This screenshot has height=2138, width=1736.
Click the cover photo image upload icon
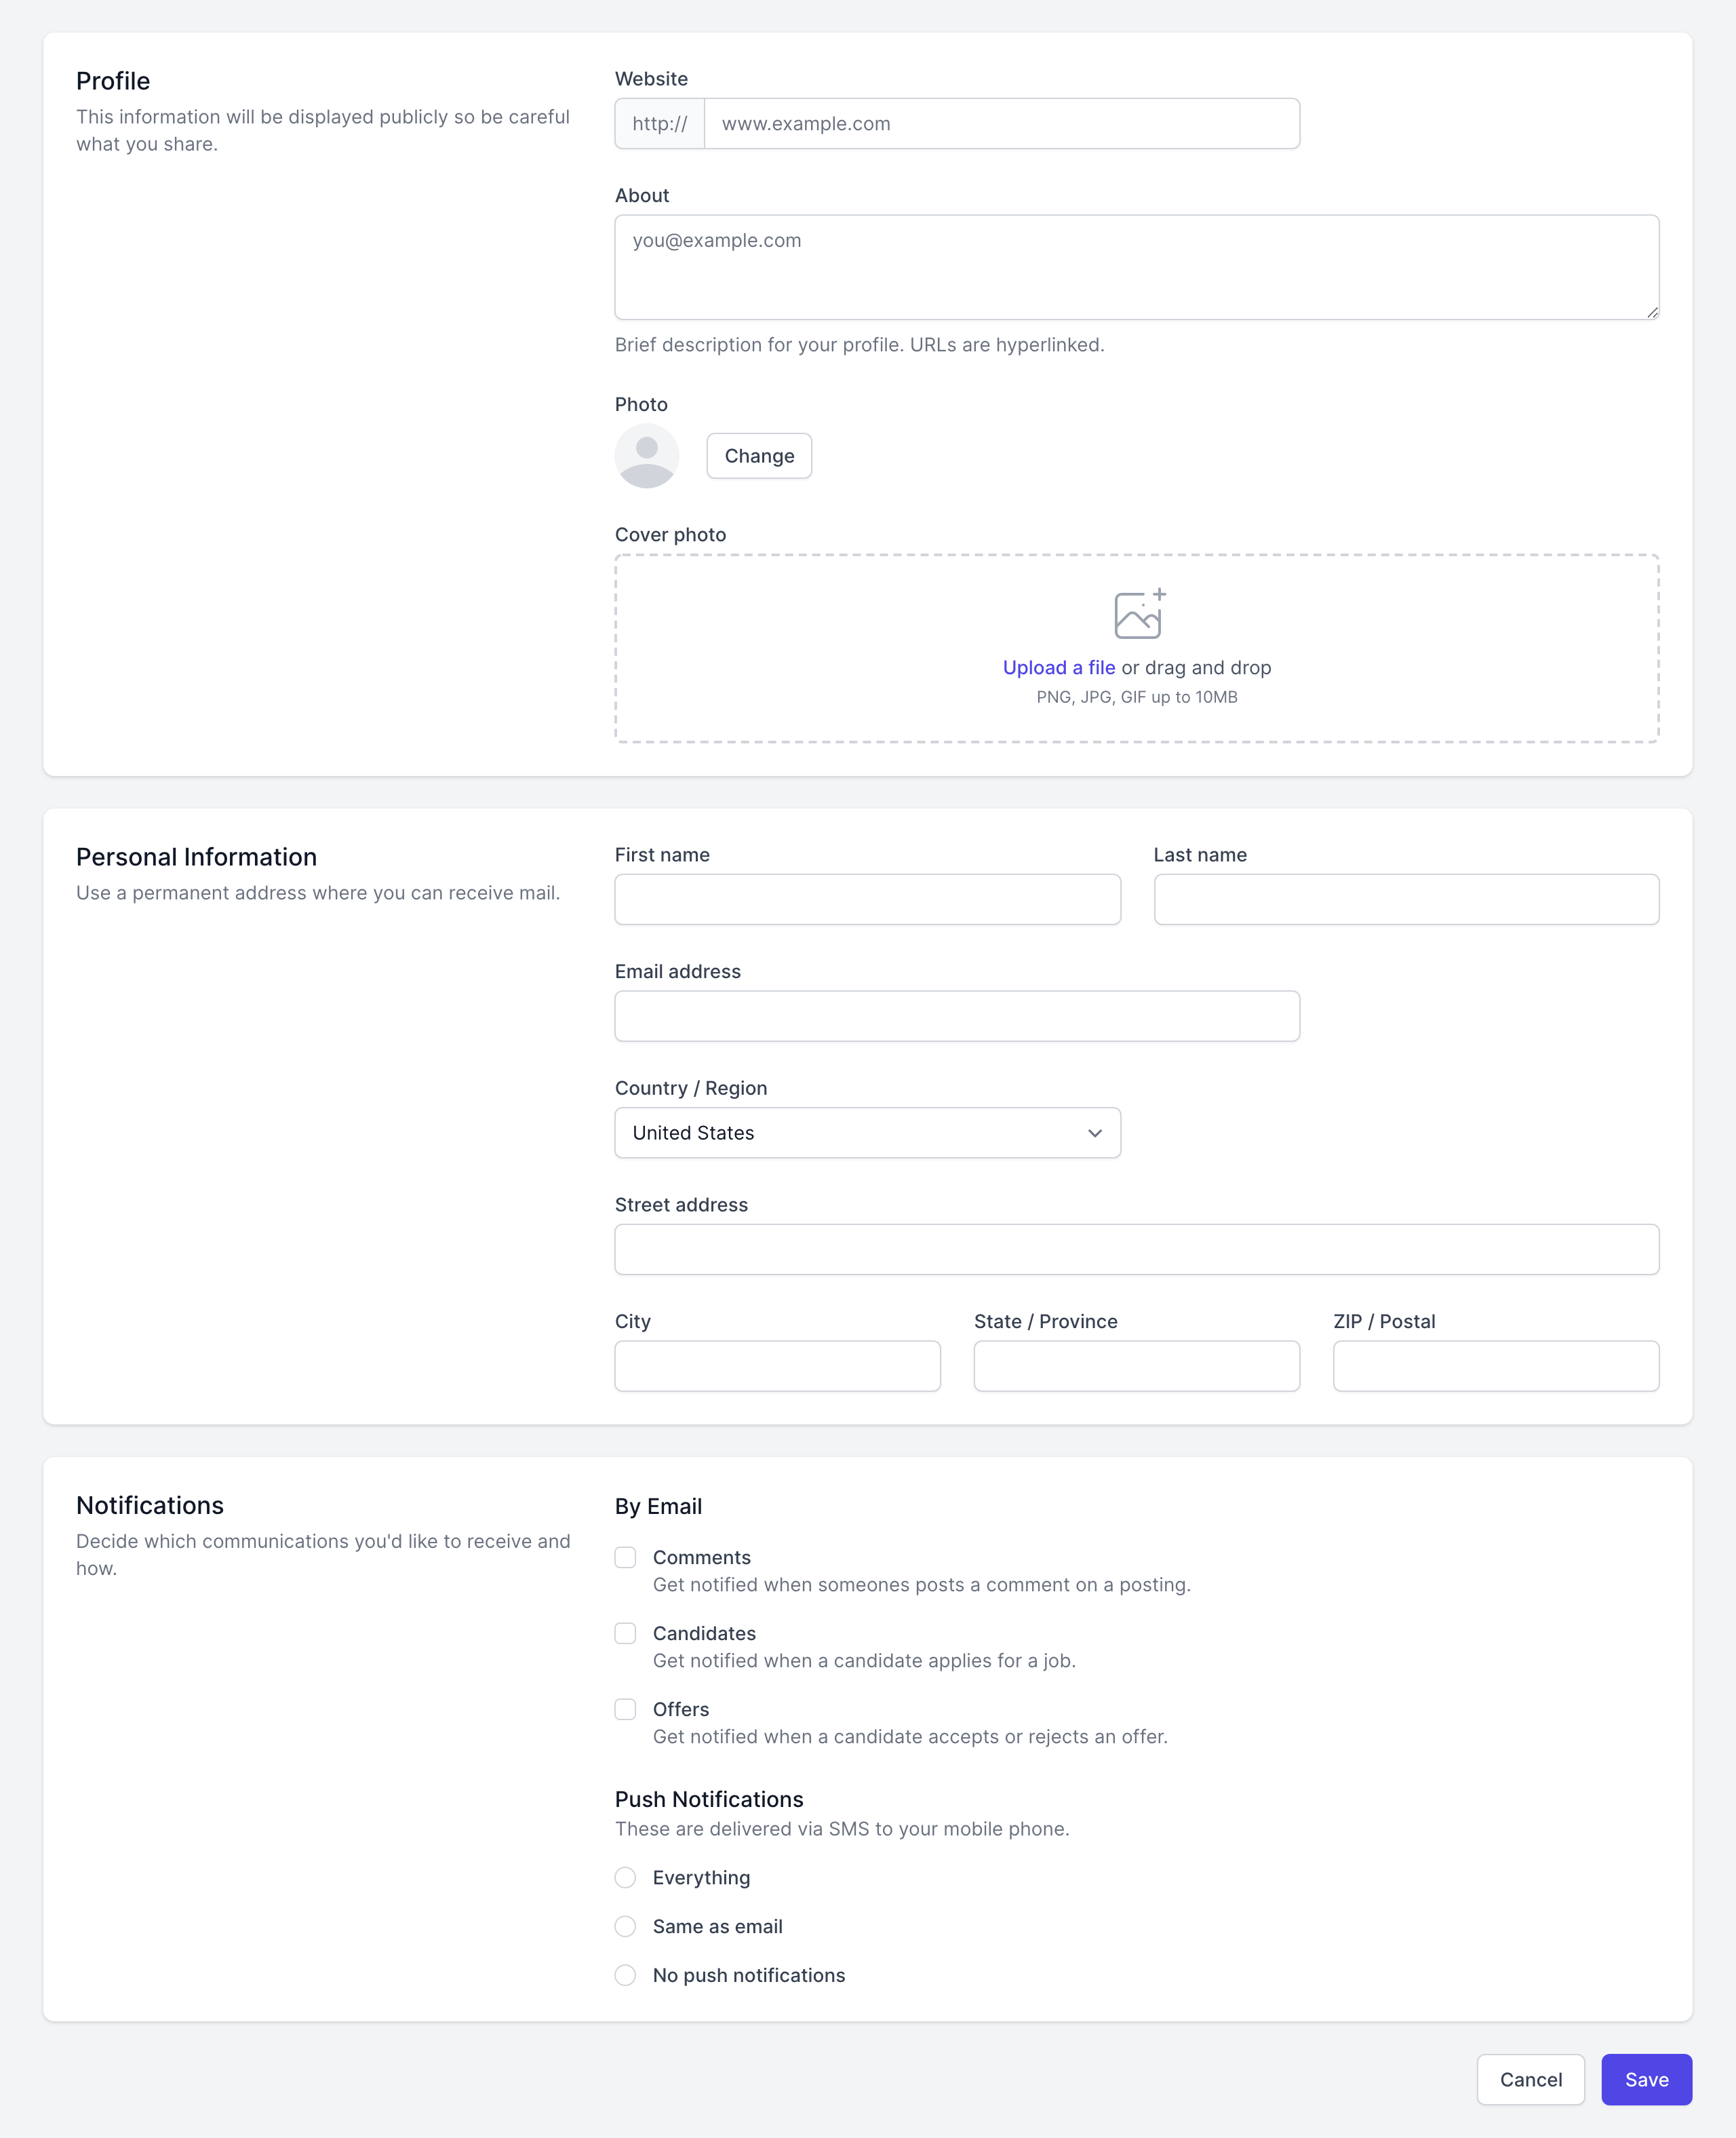[x=1138, y=614]
